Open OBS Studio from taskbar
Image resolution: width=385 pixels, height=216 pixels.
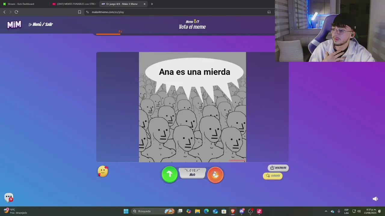click(250, 211)
